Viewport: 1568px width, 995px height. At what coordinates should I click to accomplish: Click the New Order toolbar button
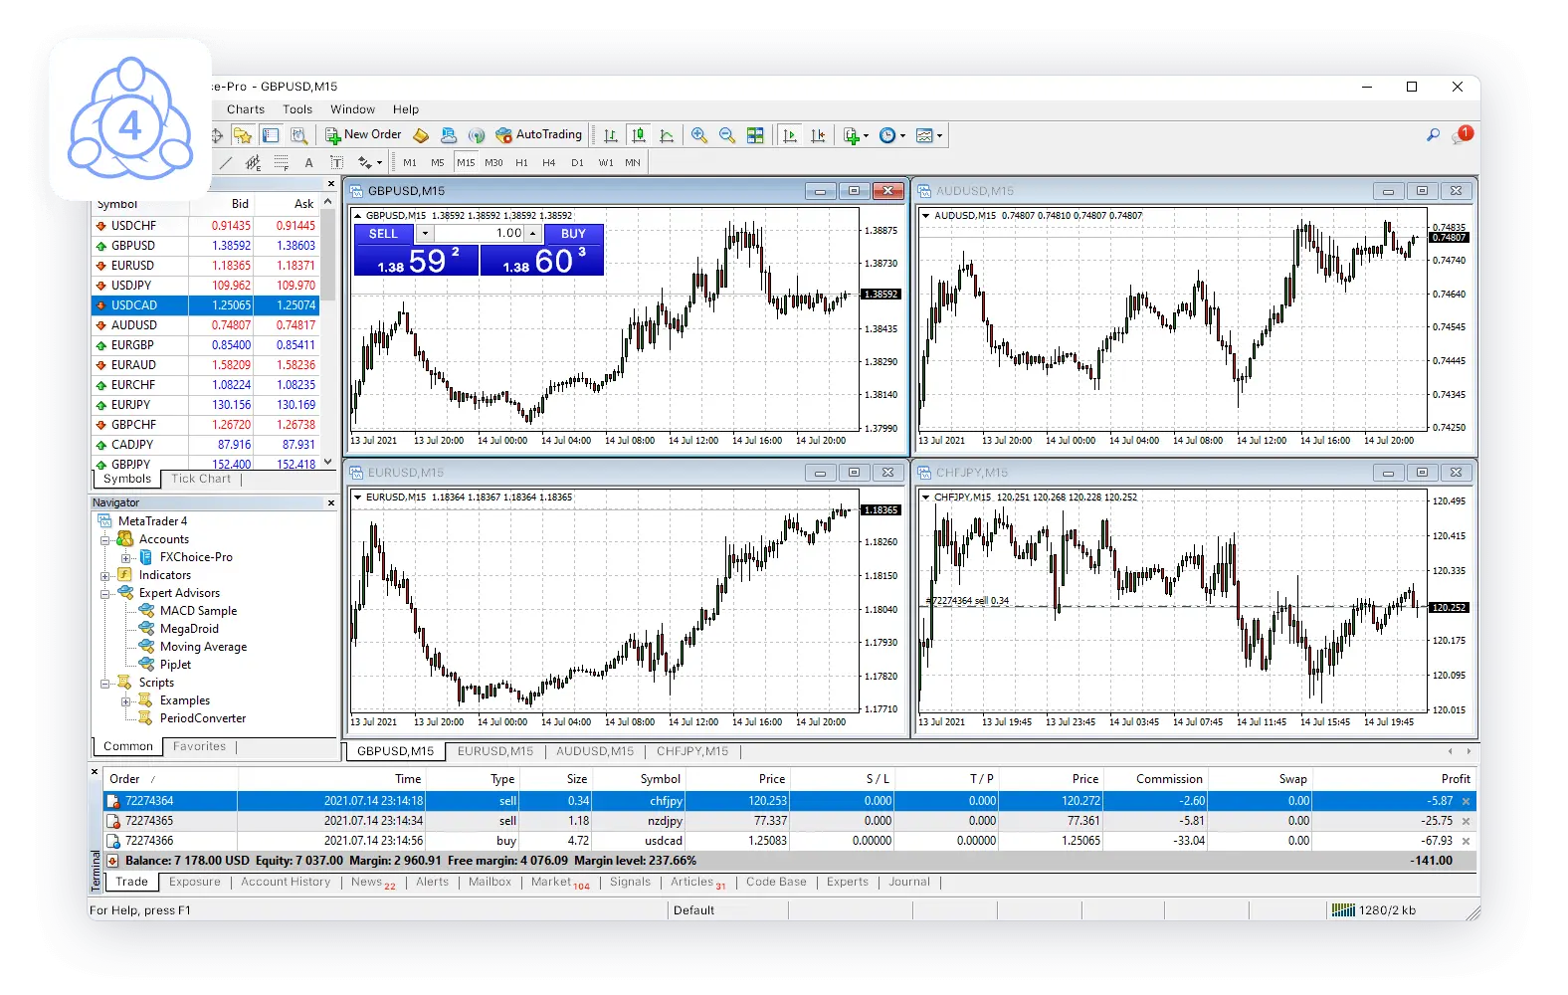(x=363, y=135)
